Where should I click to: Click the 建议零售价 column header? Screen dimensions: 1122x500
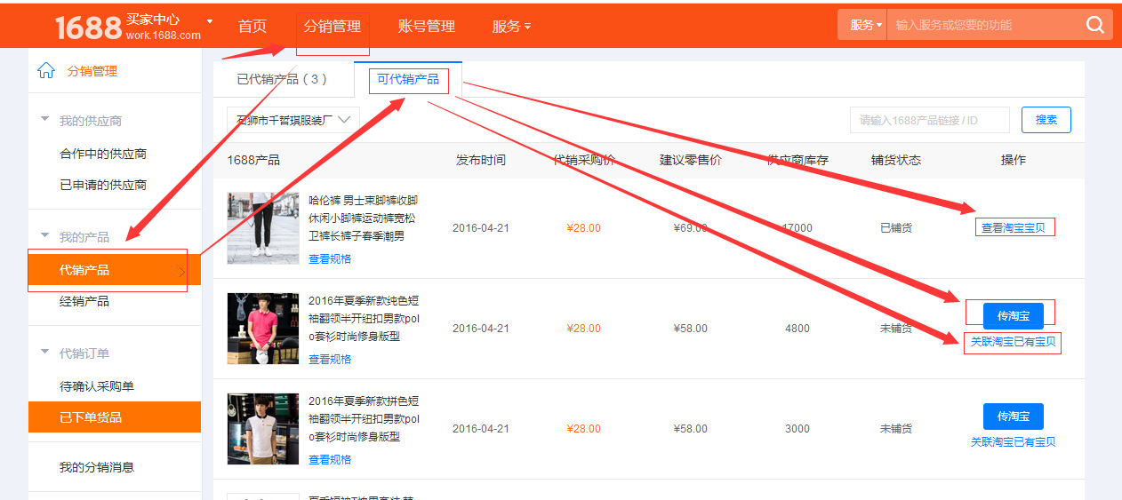691,160
